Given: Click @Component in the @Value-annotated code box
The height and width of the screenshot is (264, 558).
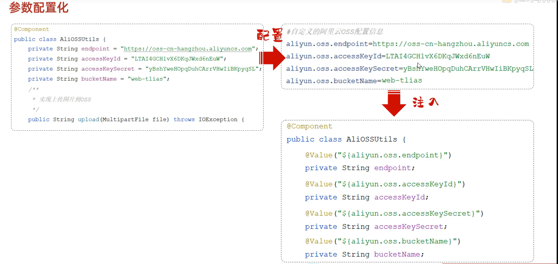Looking at the screenshot, I should click(x=309, y=126).
